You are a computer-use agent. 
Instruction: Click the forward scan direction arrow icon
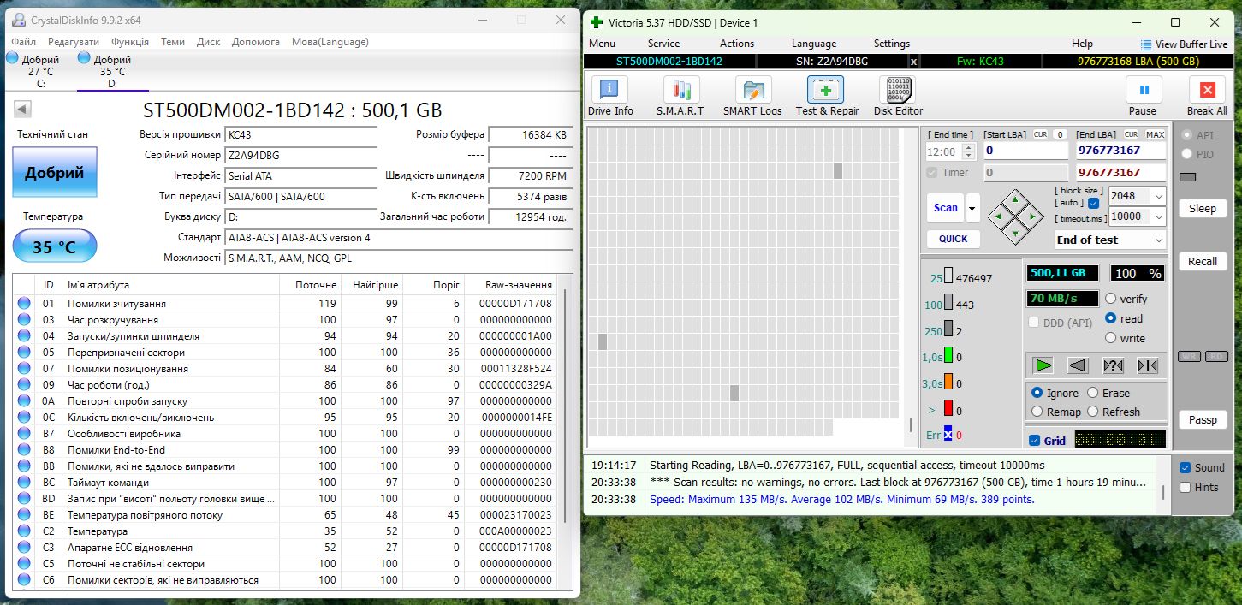[x=1043, y=365]
